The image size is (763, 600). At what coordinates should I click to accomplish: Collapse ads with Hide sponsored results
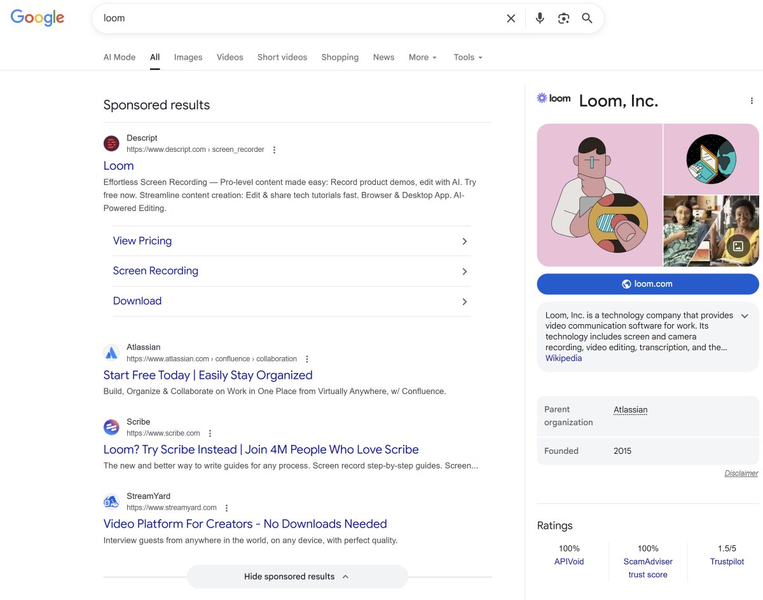297,576
